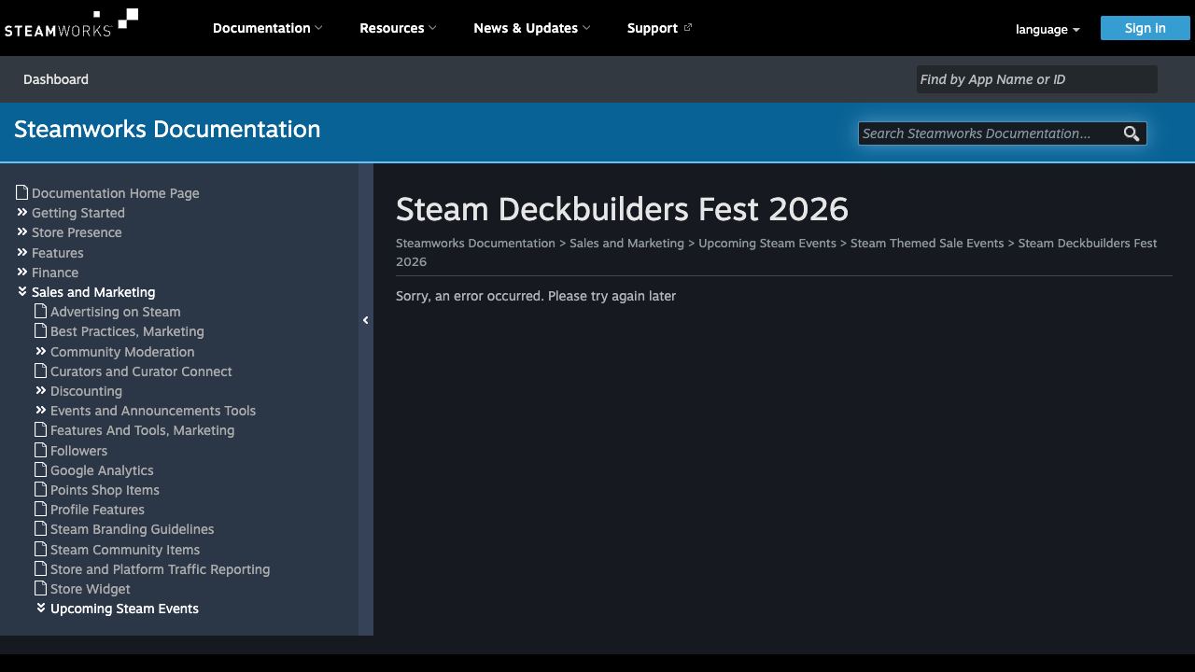Select the Store Presence label
Viewport: 1195px width, 672px height.
point(77,232)
